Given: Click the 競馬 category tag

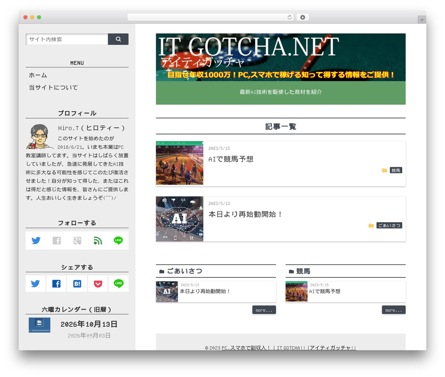Looking at the screenshot, I should [396, 170].
